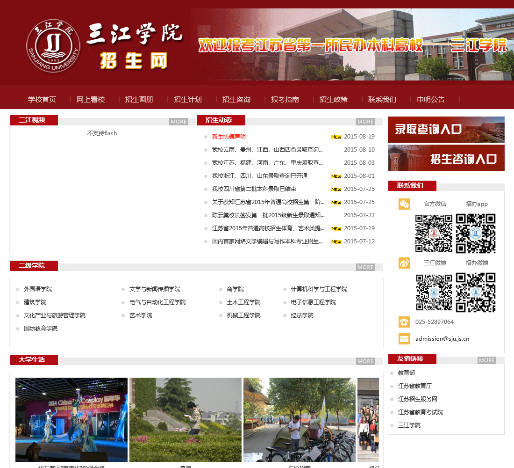Open 招生计划 navigation item
The width and height of the screenshot is (514, 468).
tap(187, 100)
